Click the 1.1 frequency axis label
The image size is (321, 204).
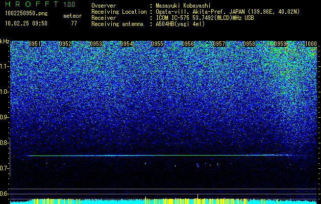tap(5, 66)
